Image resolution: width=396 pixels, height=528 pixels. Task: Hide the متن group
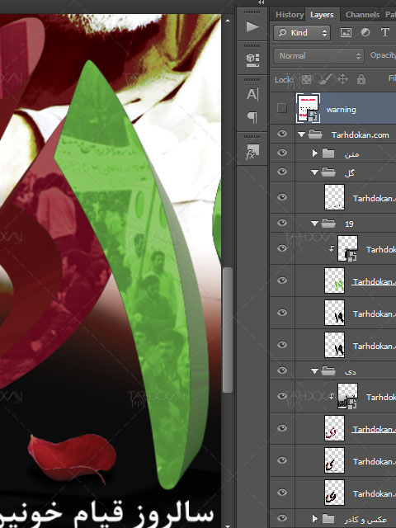tap(282, 153)
